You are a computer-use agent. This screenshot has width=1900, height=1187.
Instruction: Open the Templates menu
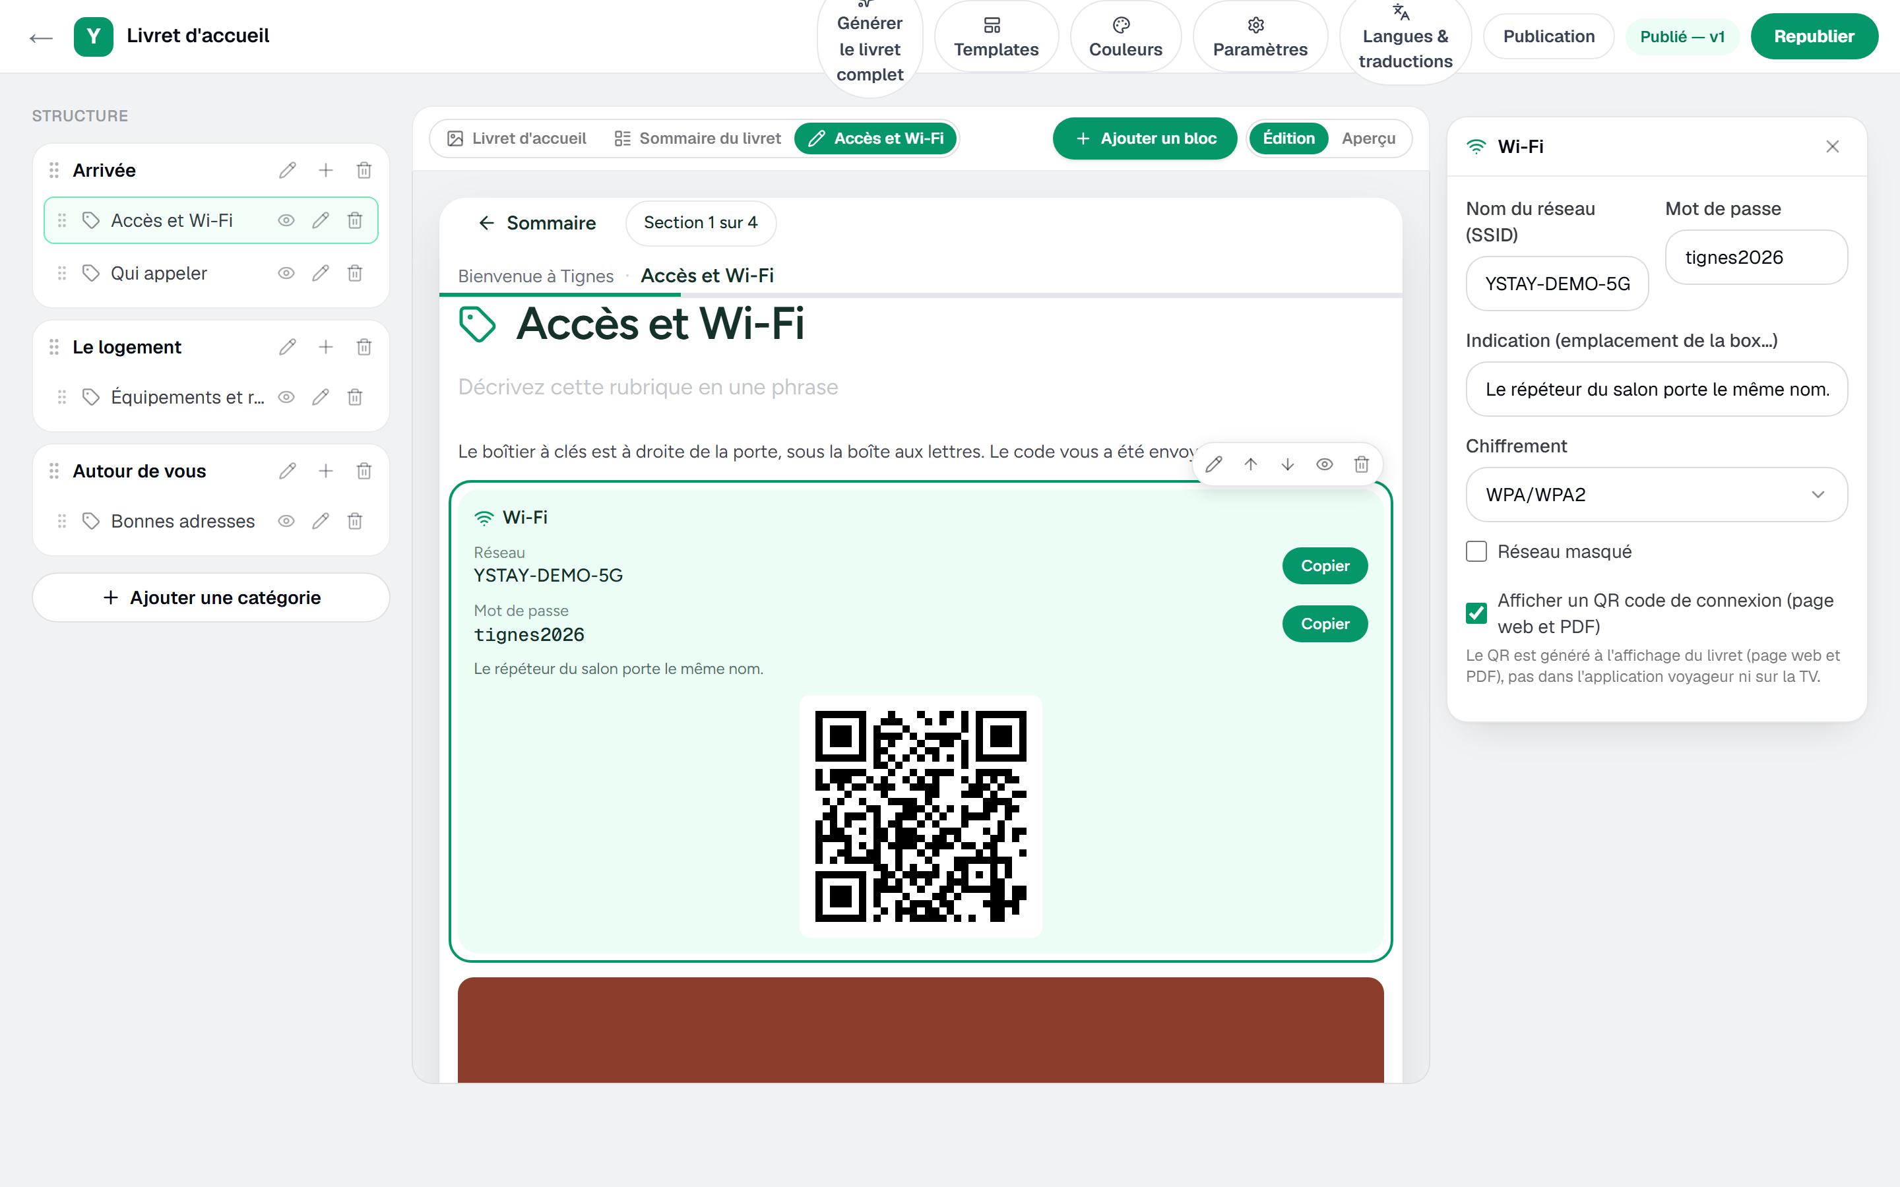click(x=996, y=37)
